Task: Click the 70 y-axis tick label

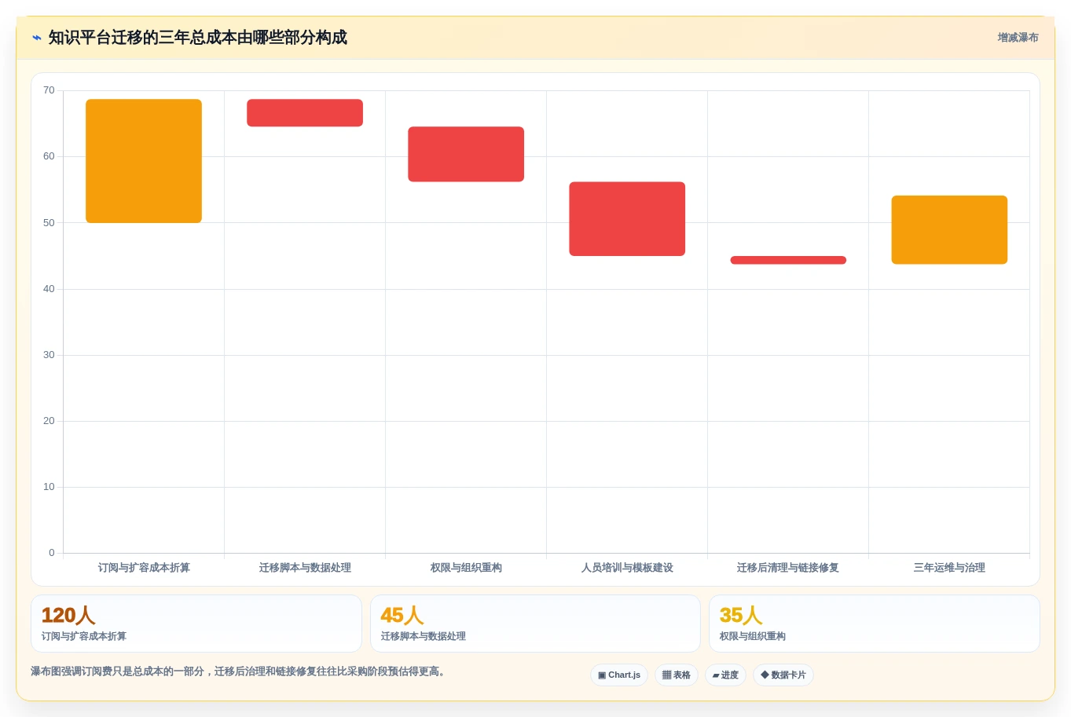Action: (x=49, y=90)
